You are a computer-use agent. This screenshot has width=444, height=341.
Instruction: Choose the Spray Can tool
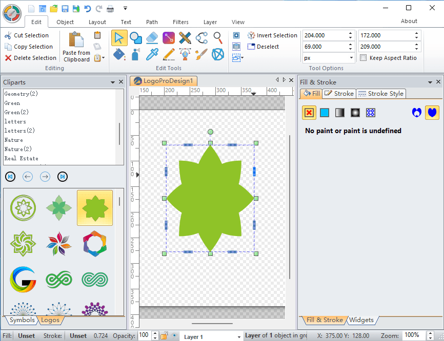point(135,54)
